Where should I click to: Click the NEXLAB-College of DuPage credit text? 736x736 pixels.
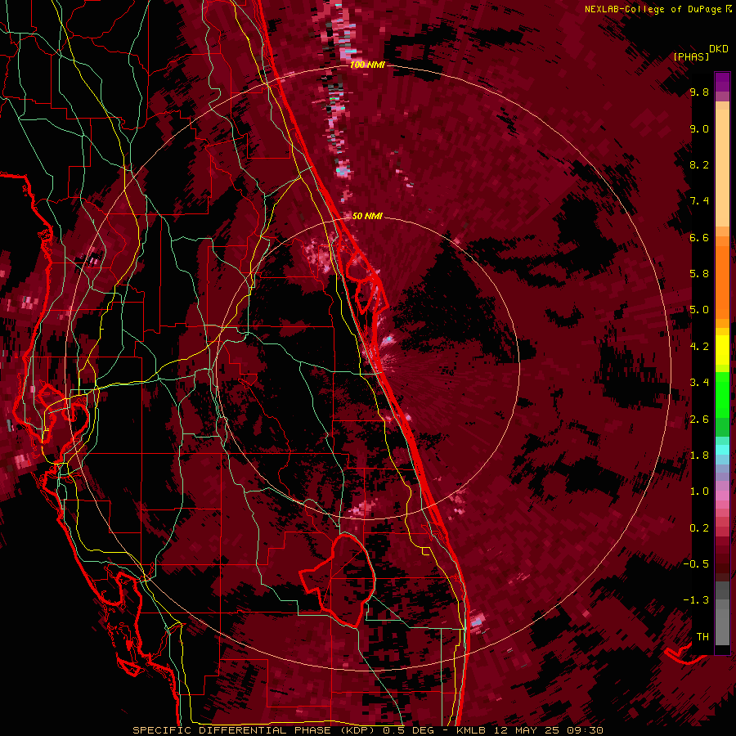653,9
